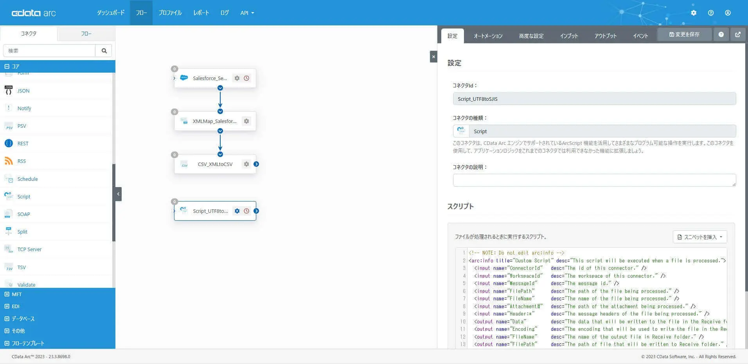
Task: Switch to the オートメーション tab
Action: coord(488,36)
